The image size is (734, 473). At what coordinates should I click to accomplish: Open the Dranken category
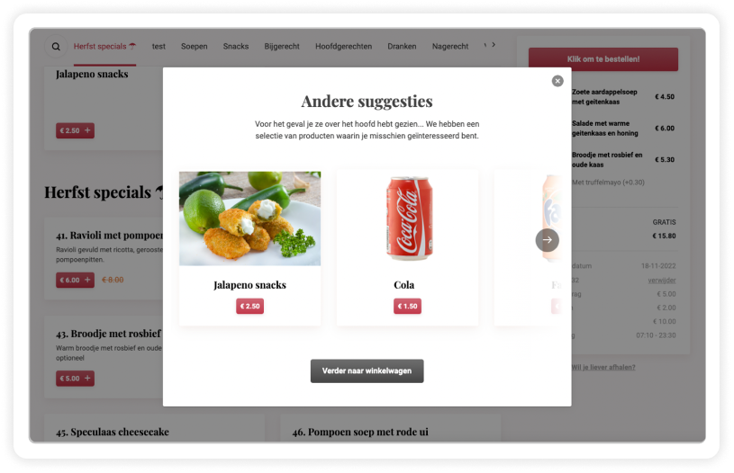402,46
